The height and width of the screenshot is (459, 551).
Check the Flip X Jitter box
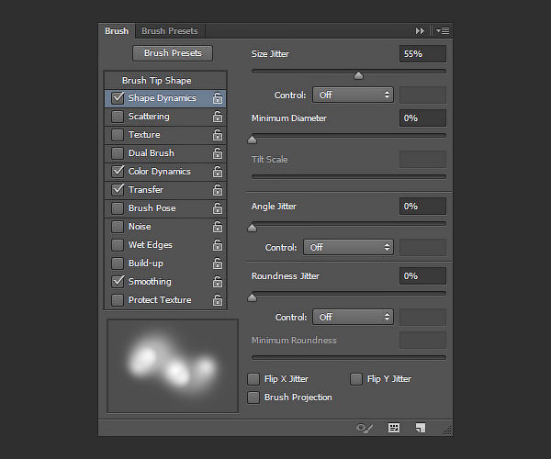[x=253, y=379]
